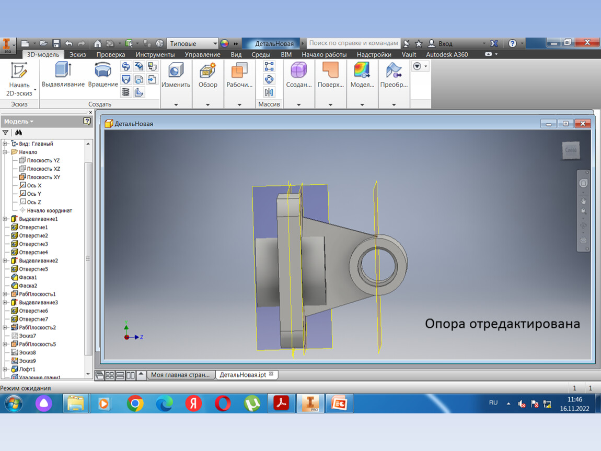601x451 pixels.
Task: Click the circular pattern icon above Массив
Action: tap(269, 79)
